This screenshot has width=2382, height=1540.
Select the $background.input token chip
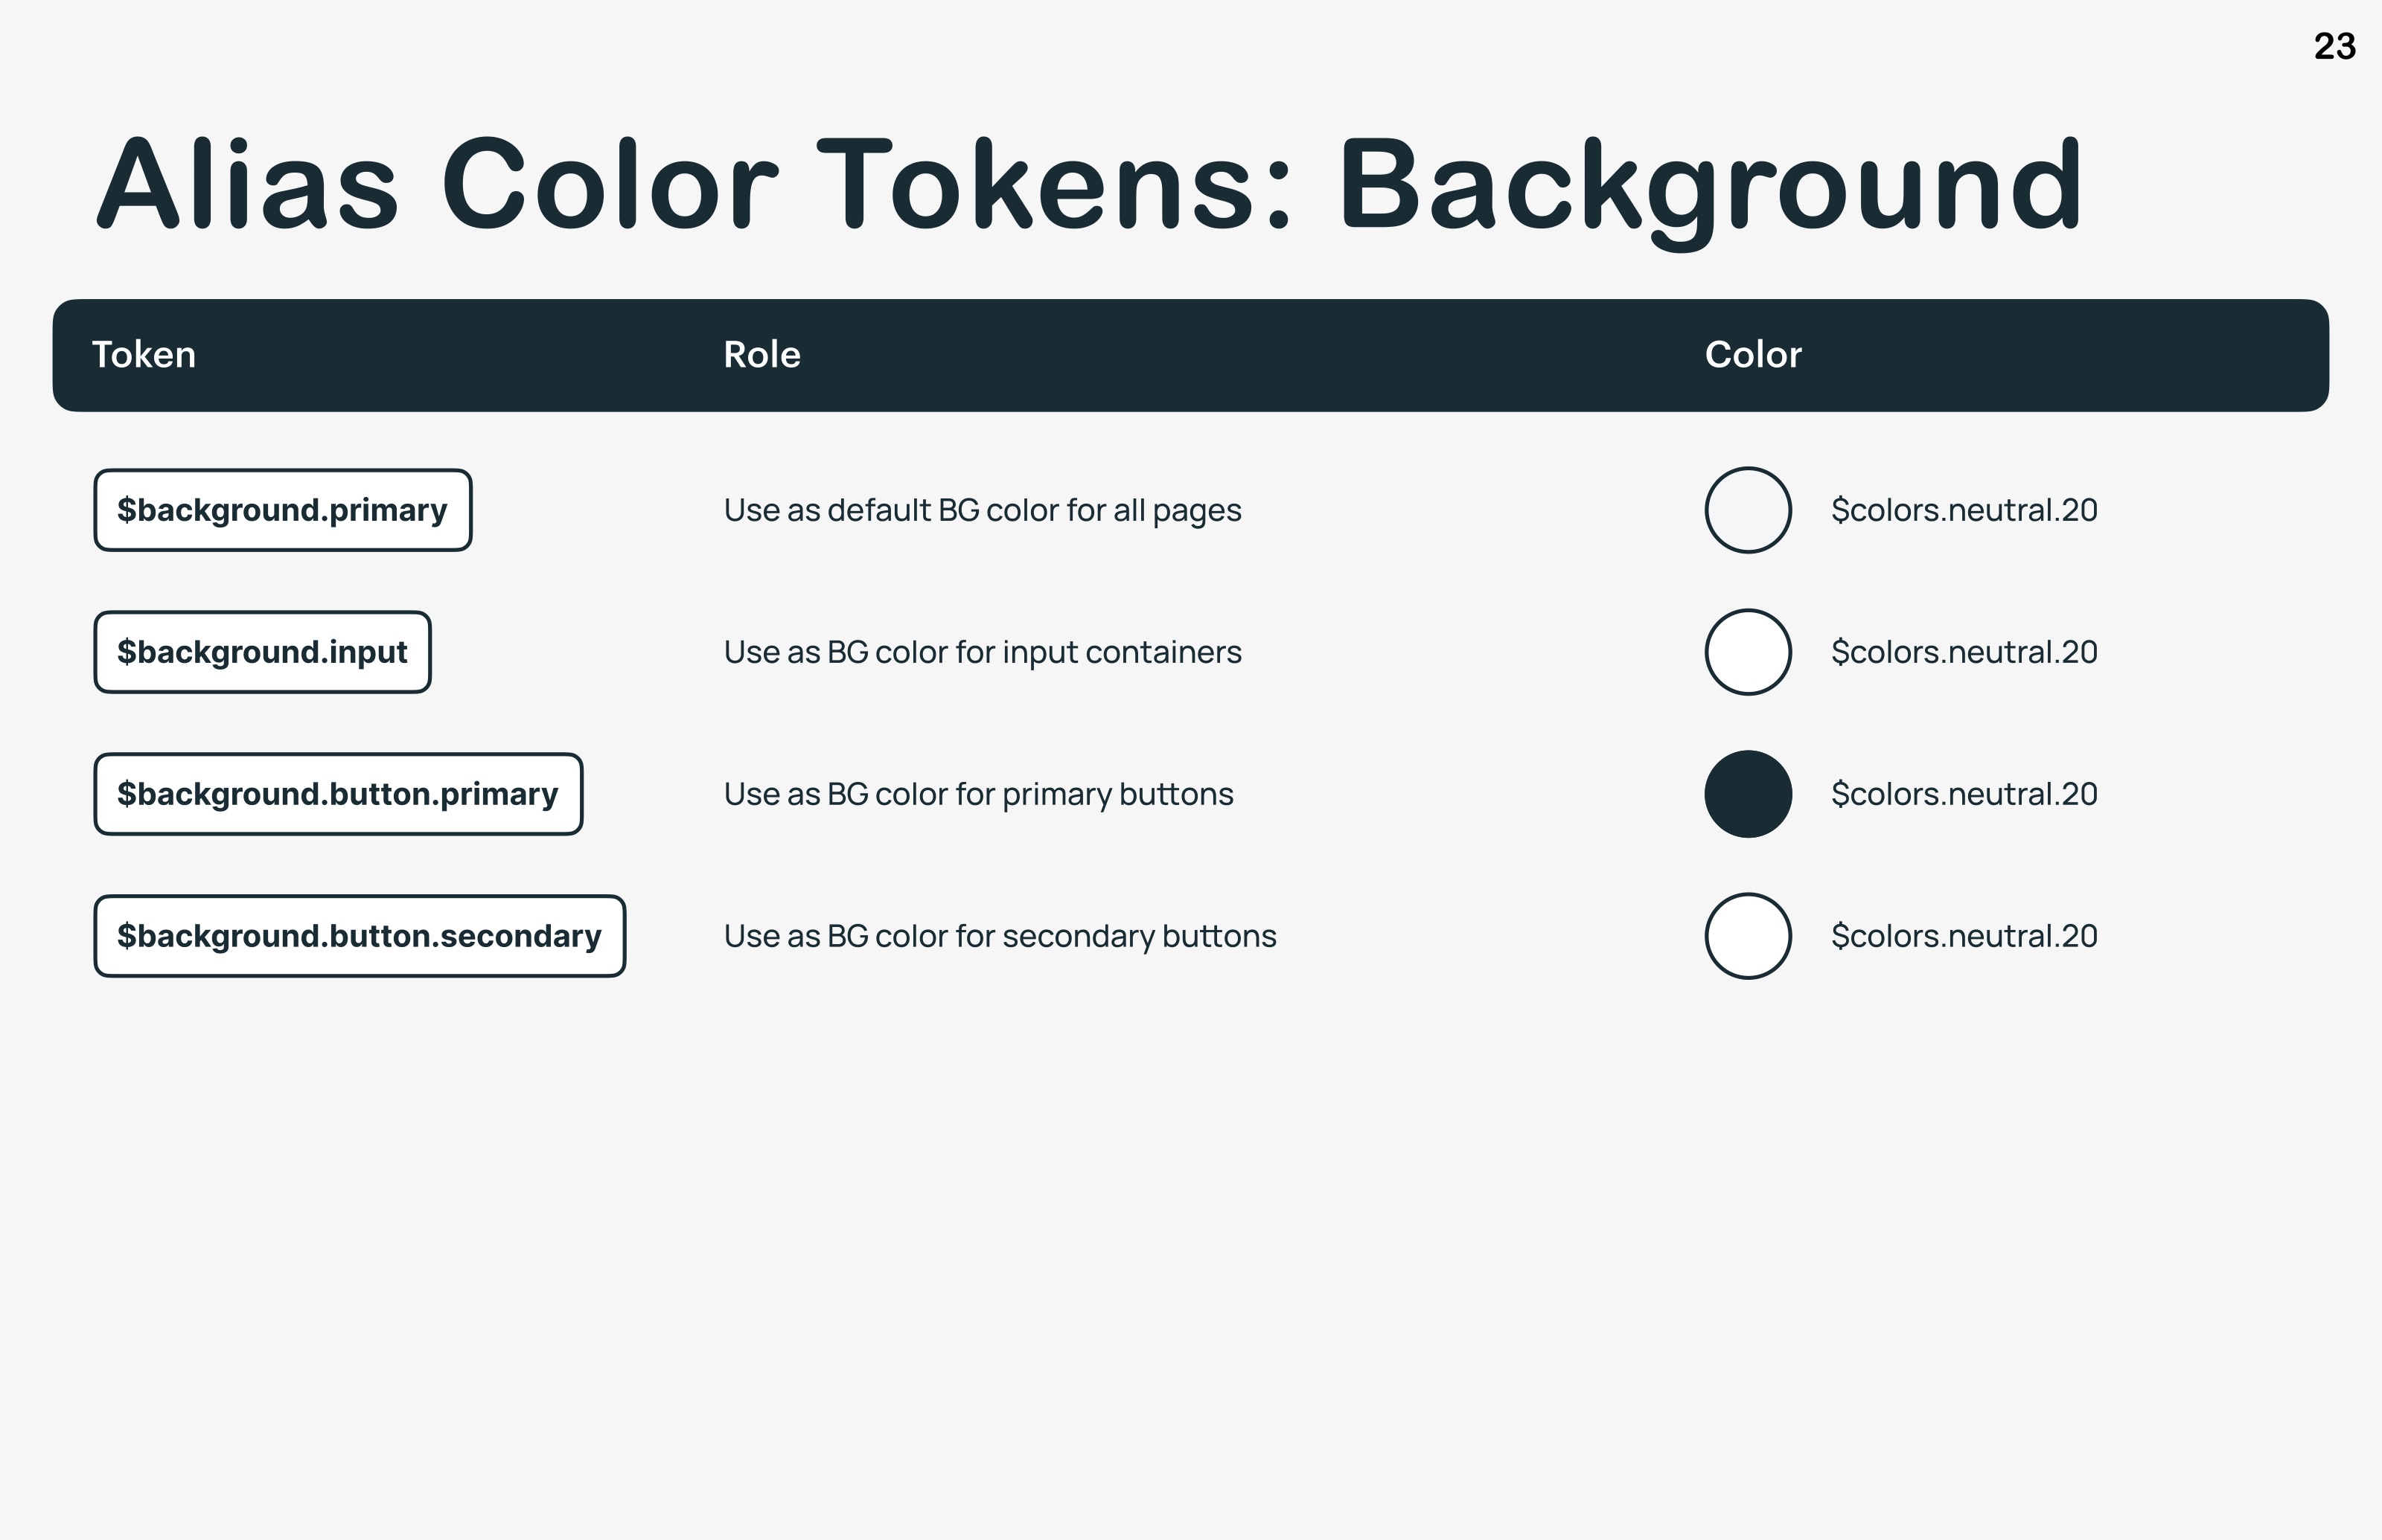pyautogui.click(x=263, y=652)
